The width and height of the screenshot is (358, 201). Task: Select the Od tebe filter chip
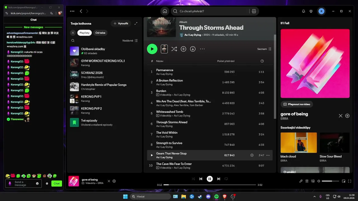tap(100, 33)
